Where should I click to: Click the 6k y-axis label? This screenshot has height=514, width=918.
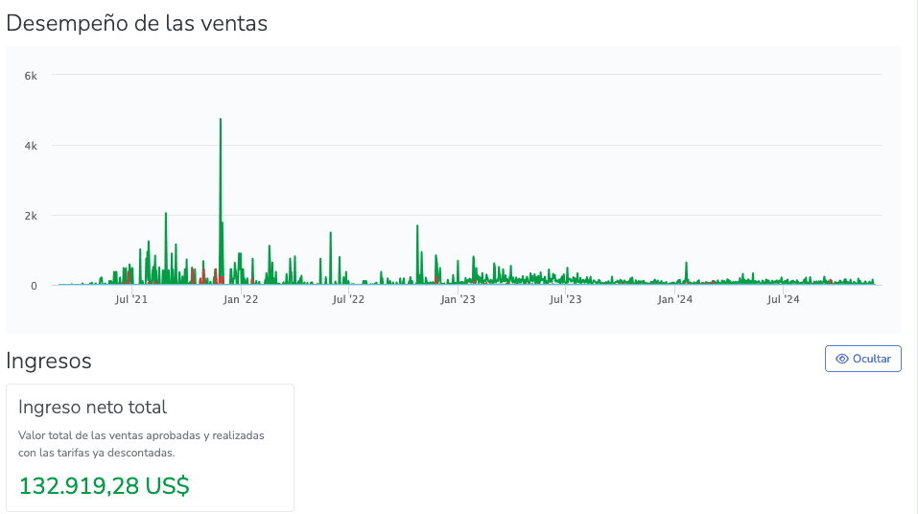31,76
